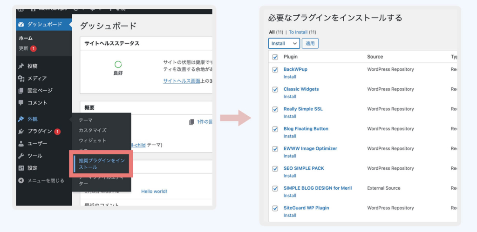Open the SiteGuard WP Plugin link
The width and height of the screenshot is (477, 232).
pos(306,208)
